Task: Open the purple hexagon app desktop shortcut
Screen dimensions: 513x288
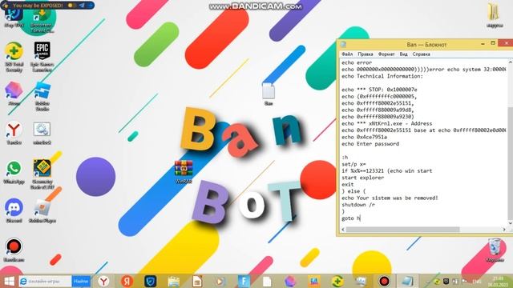Action: pos(14,94)
